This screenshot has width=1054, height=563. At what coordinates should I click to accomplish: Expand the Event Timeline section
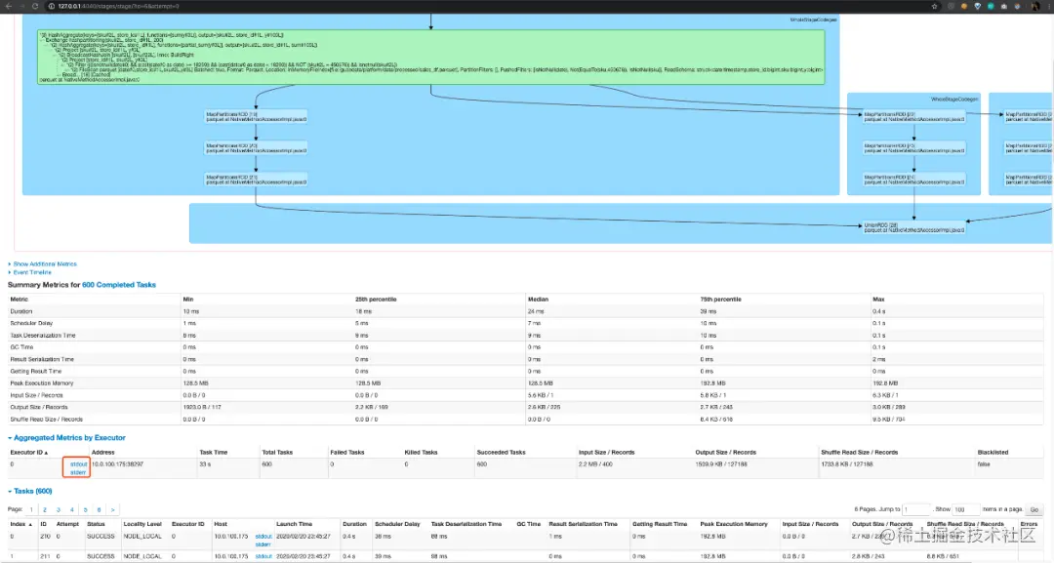click(x=32, y=272)
